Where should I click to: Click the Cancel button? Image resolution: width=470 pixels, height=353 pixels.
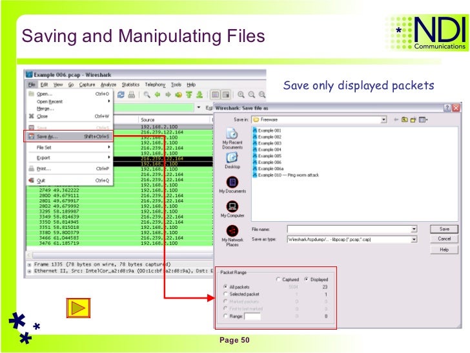tap(444, 239)
